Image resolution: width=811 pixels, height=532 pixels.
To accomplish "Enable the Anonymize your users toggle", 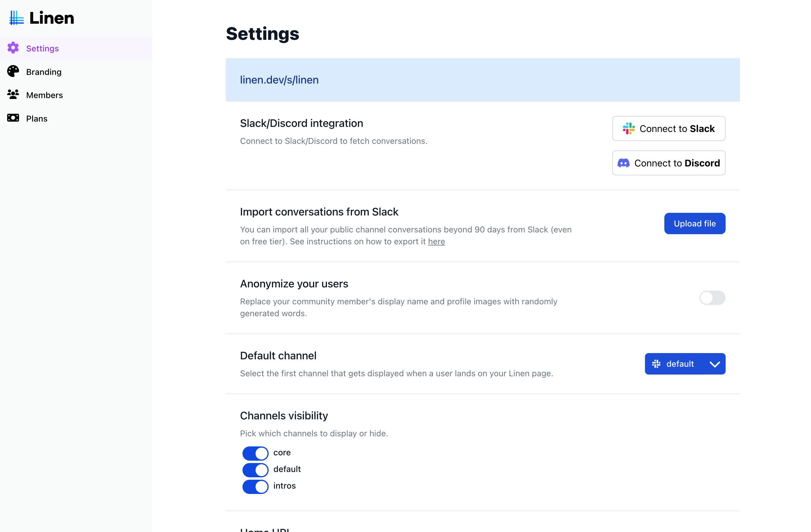I will [712, 298].
